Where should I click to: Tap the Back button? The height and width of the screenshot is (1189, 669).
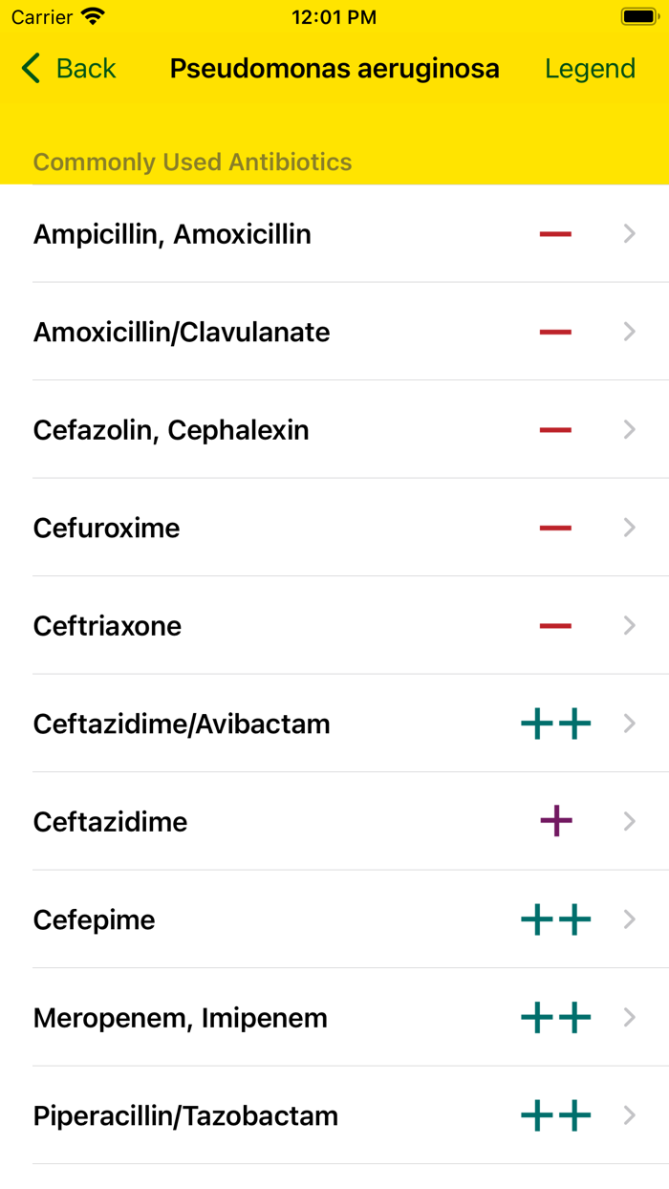(67, 68)
